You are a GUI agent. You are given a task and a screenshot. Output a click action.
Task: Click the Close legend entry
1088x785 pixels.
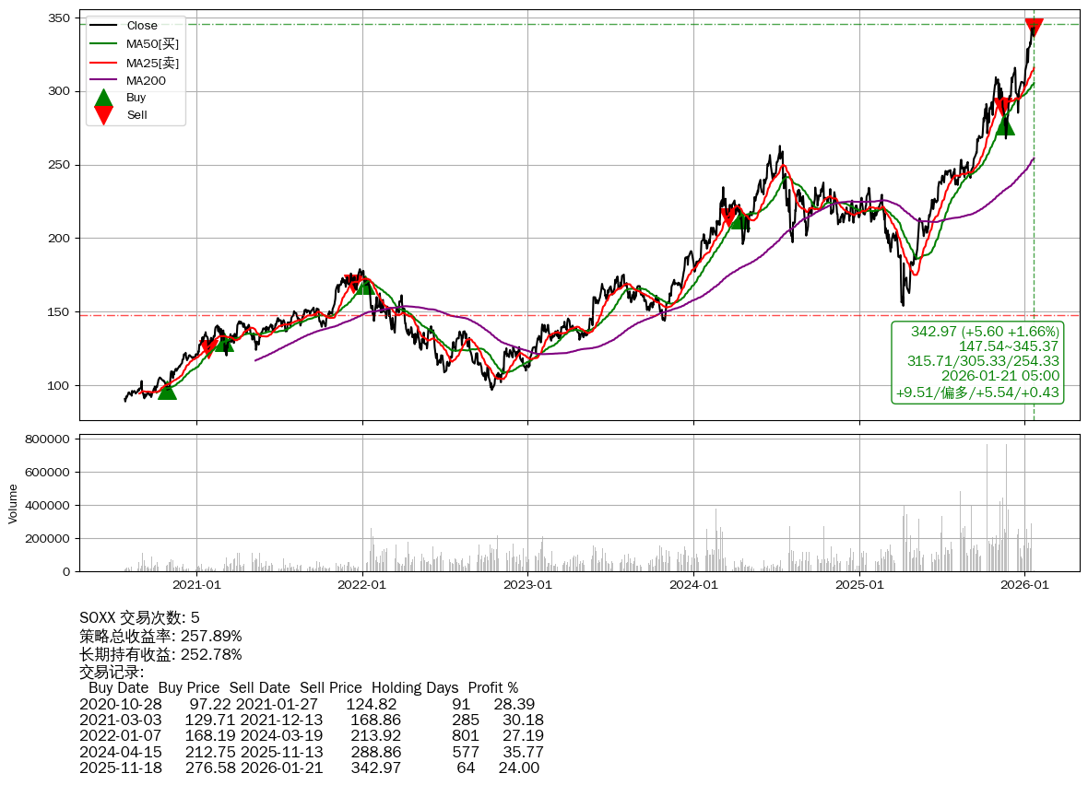[x=142, y=25]
